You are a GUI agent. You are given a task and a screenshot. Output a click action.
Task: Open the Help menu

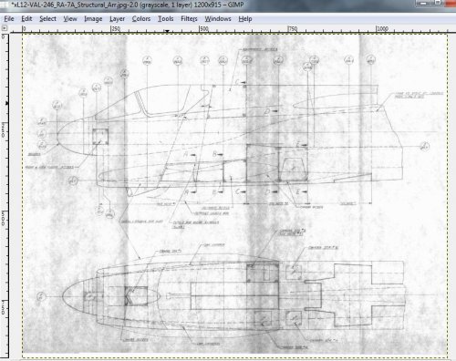(245, 19)
